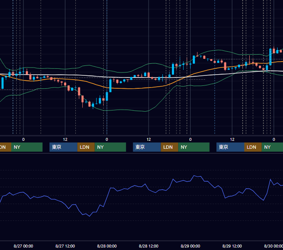Viewport: 283px width, 250px height.
Task: Click the NY session block spanning 8/29 00:00
Action: (x=194, y=147)
